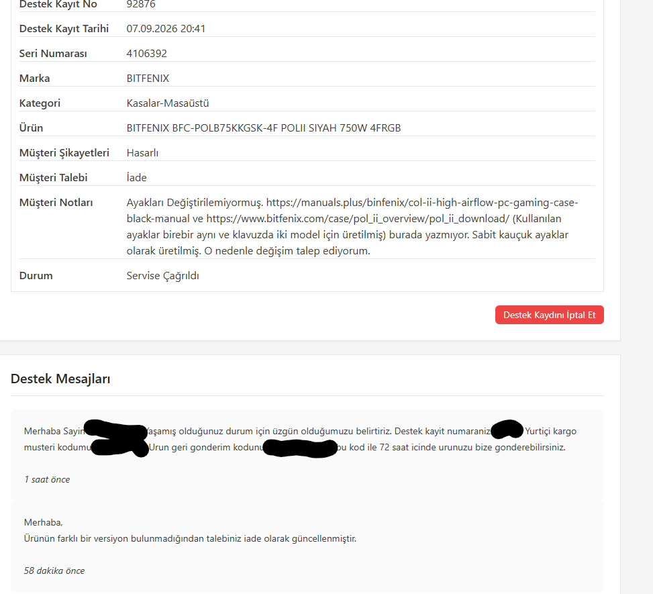Click the Kategori label
Image resolution: width=653 pixels, height=594 pixels.
40,103
